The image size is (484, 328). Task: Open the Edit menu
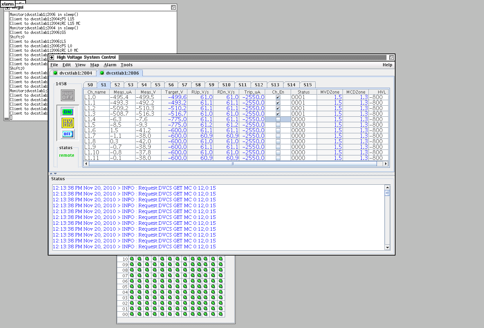tap(66, 65)
